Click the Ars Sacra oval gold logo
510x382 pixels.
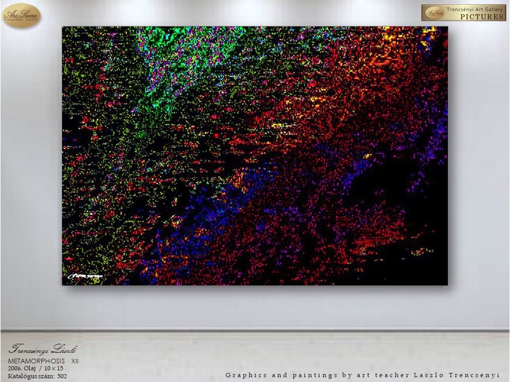21,15
